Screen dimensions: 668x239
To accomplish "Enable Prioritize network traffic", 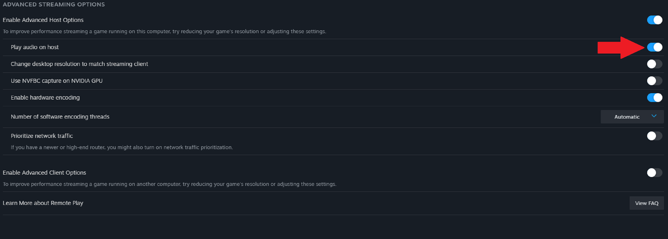I will click(x=654, y=136).
